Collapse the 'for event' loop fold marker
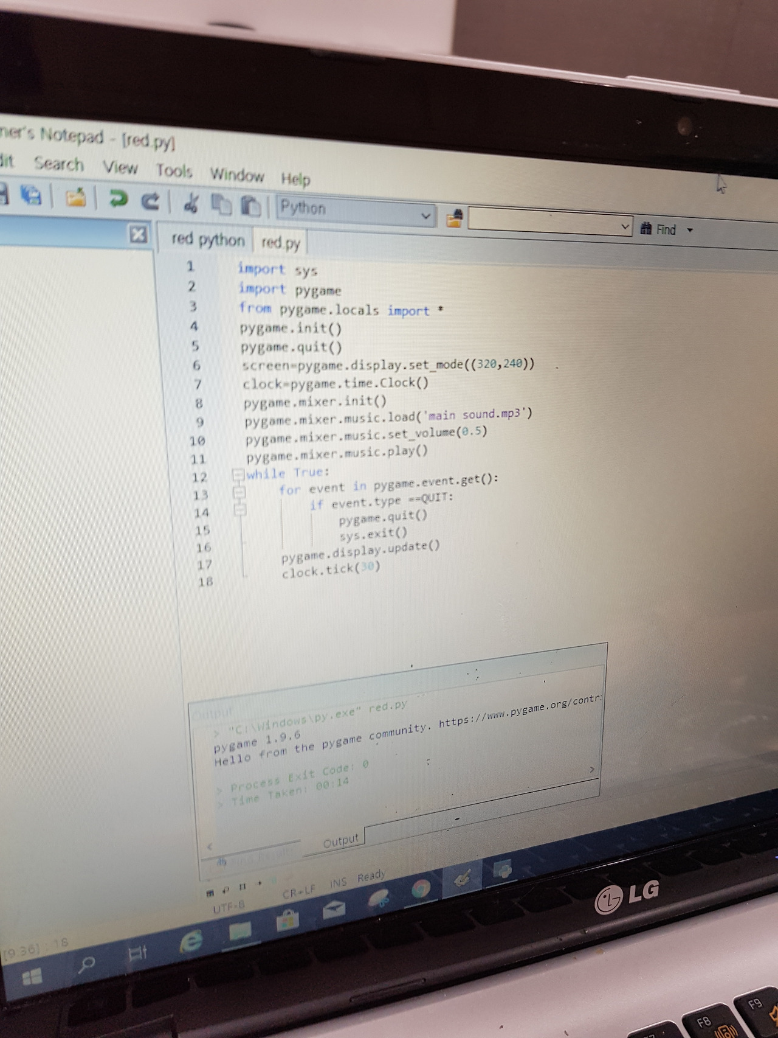778x1038 pixels. coord(239,492)
